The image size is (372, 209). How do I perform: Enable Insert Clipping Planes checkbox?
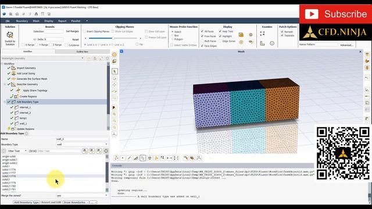(85, 31)
